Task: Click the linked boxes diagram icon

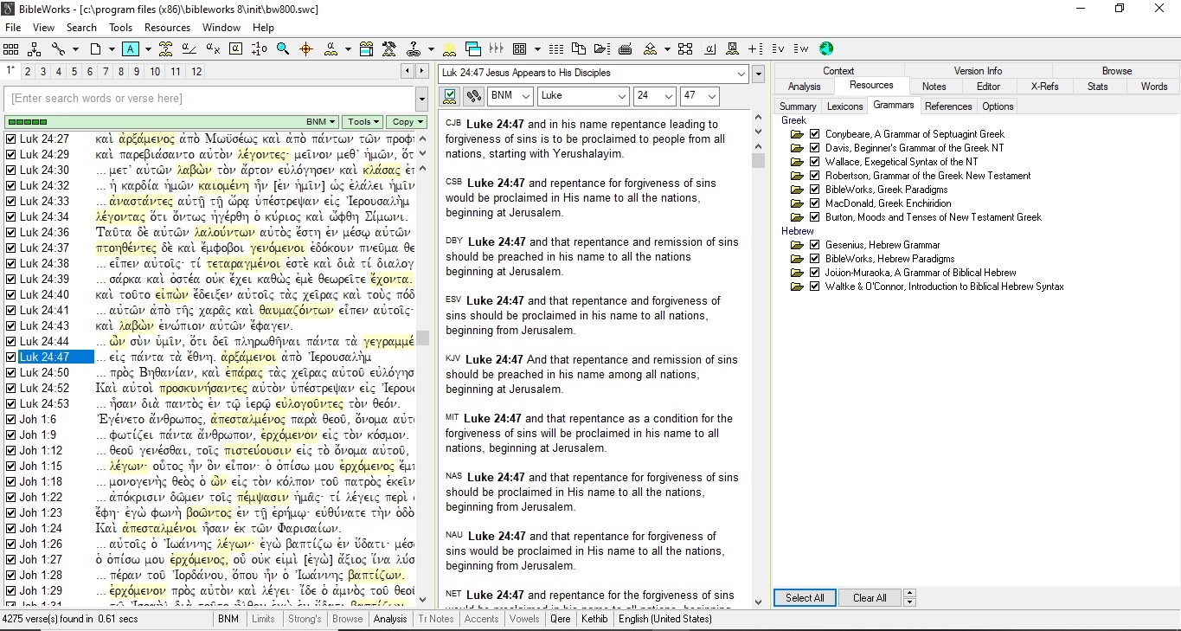Action: tap(685, 48)
